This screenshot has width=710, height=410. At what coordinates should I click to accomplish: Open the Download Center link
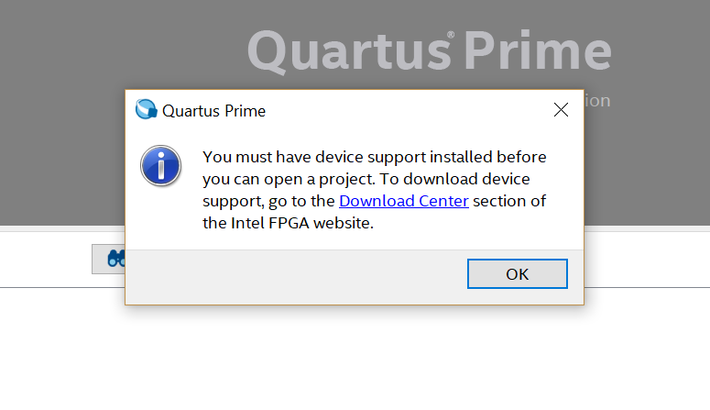coord(403,201)
